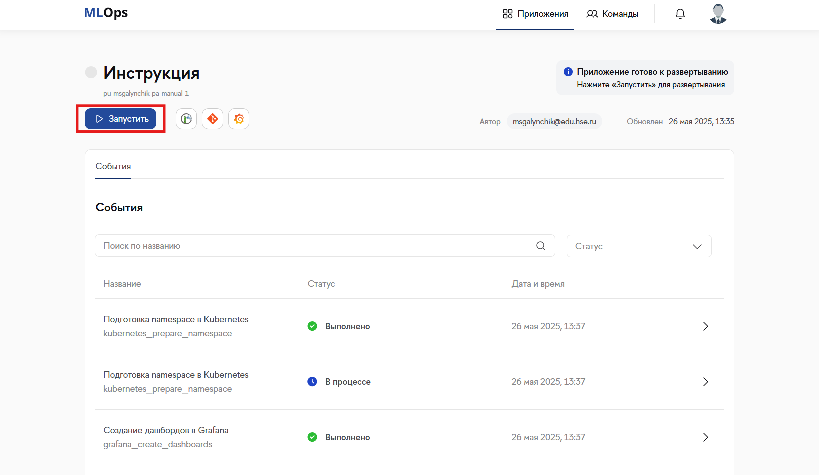Expand the 'Создание дашбордов в Grafana' event
The image size is (819, 475).
pyautogui.click(x=705, y=437)
